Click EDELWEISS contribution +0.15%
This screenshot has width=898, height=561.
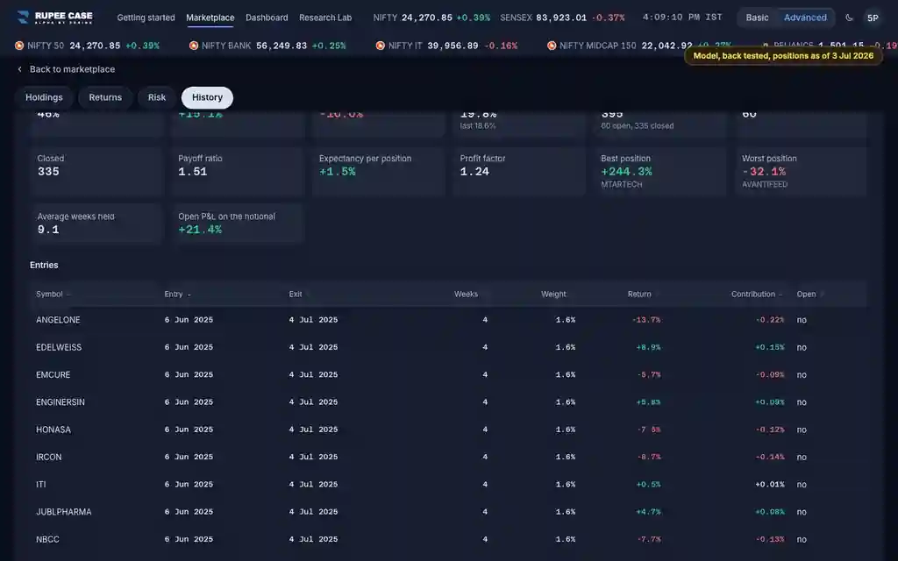pyautogui.click(x=770, y=347)
